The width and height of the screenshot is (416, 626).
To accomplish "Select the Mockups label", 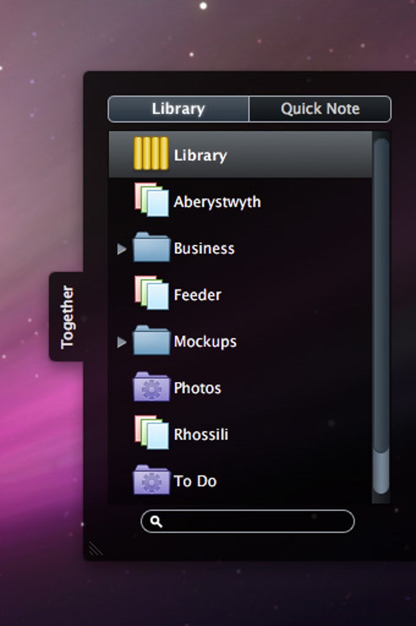I will (205, 342).
